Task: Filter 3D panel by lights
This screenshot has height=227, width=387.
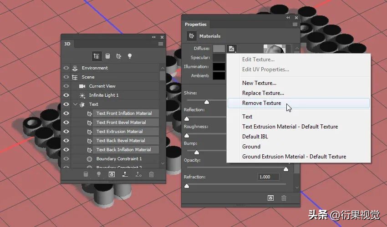Action: click(x=130, y=56)
